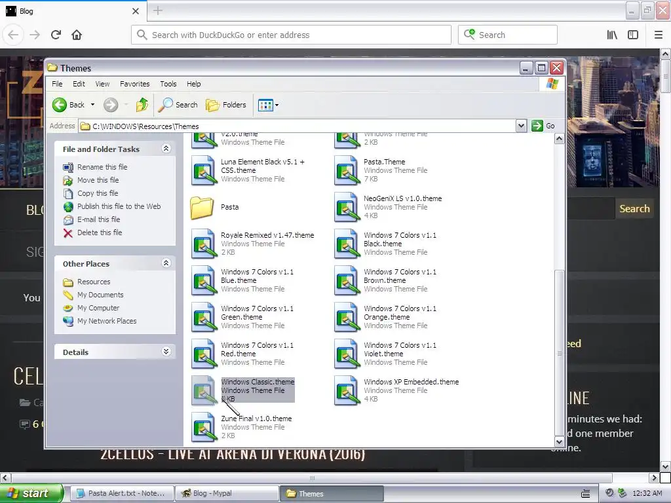Click the browser Reload button
This screenshot has width=671, height=503.
click(56, 35)
